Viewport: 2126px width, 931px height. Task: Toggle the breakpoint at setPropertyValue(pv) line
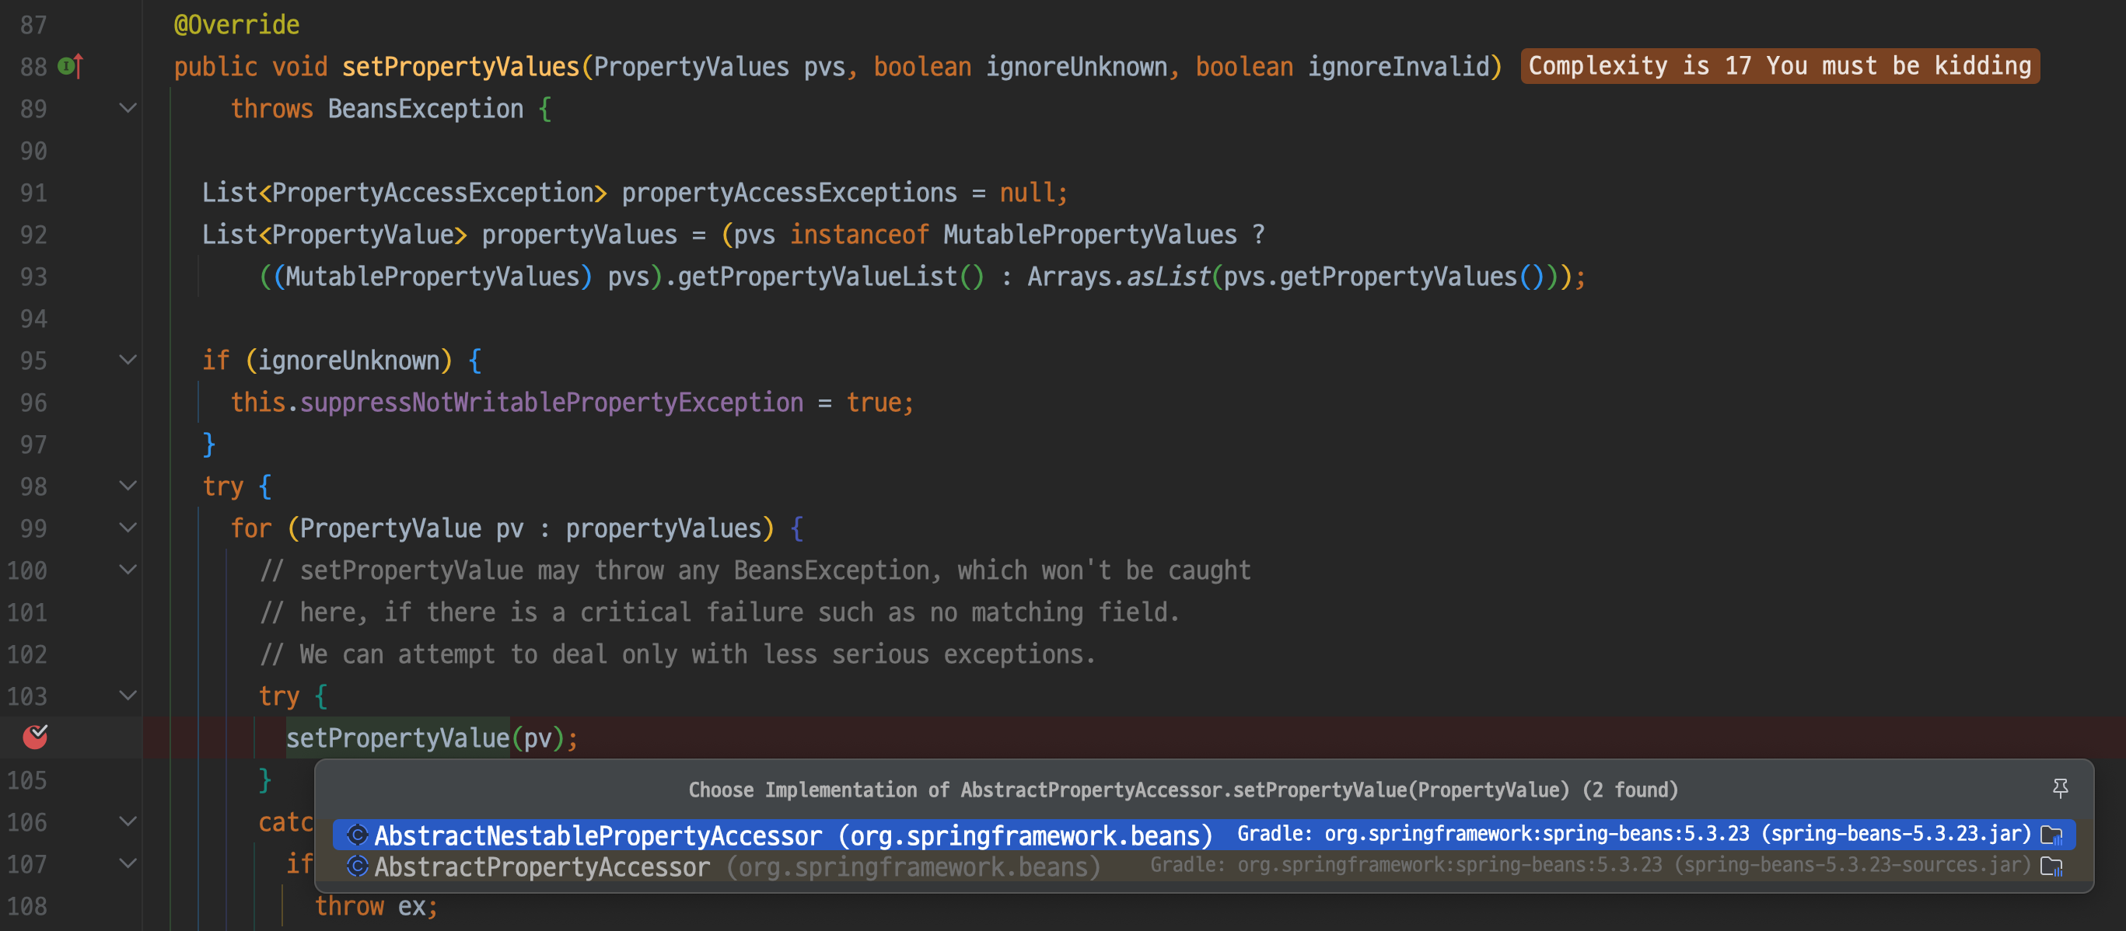(35, 737)
